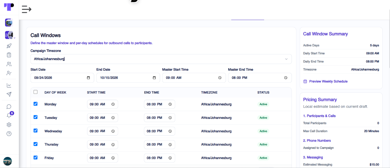390x168 pixels.
Task: Open the Start Date calendar picker icon
Action: [89, 78]
